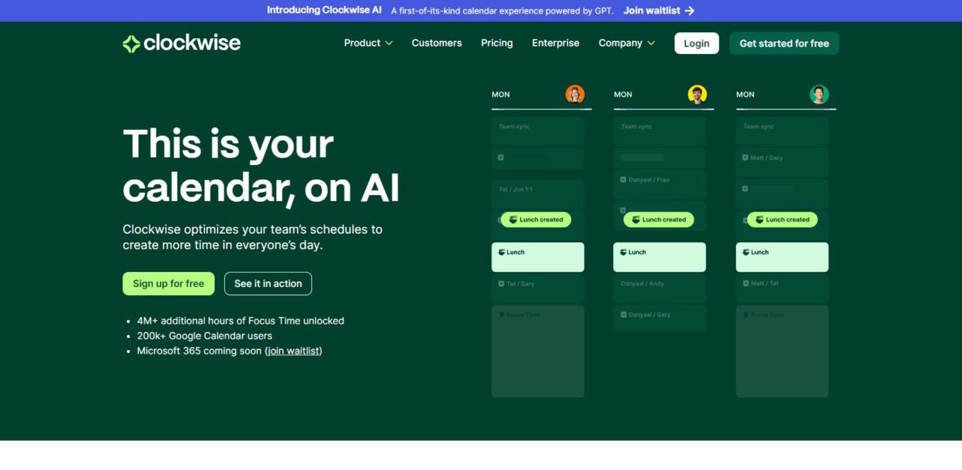Click the "Clockwise optimizes your team's schedules" paragraph

click(x=253, y=237)
